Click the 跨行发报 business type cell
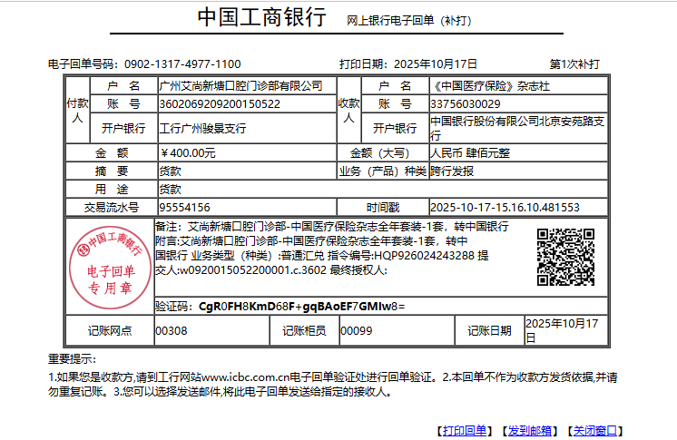677x440 pixels. pyautogui.click(x=452, y=171)
